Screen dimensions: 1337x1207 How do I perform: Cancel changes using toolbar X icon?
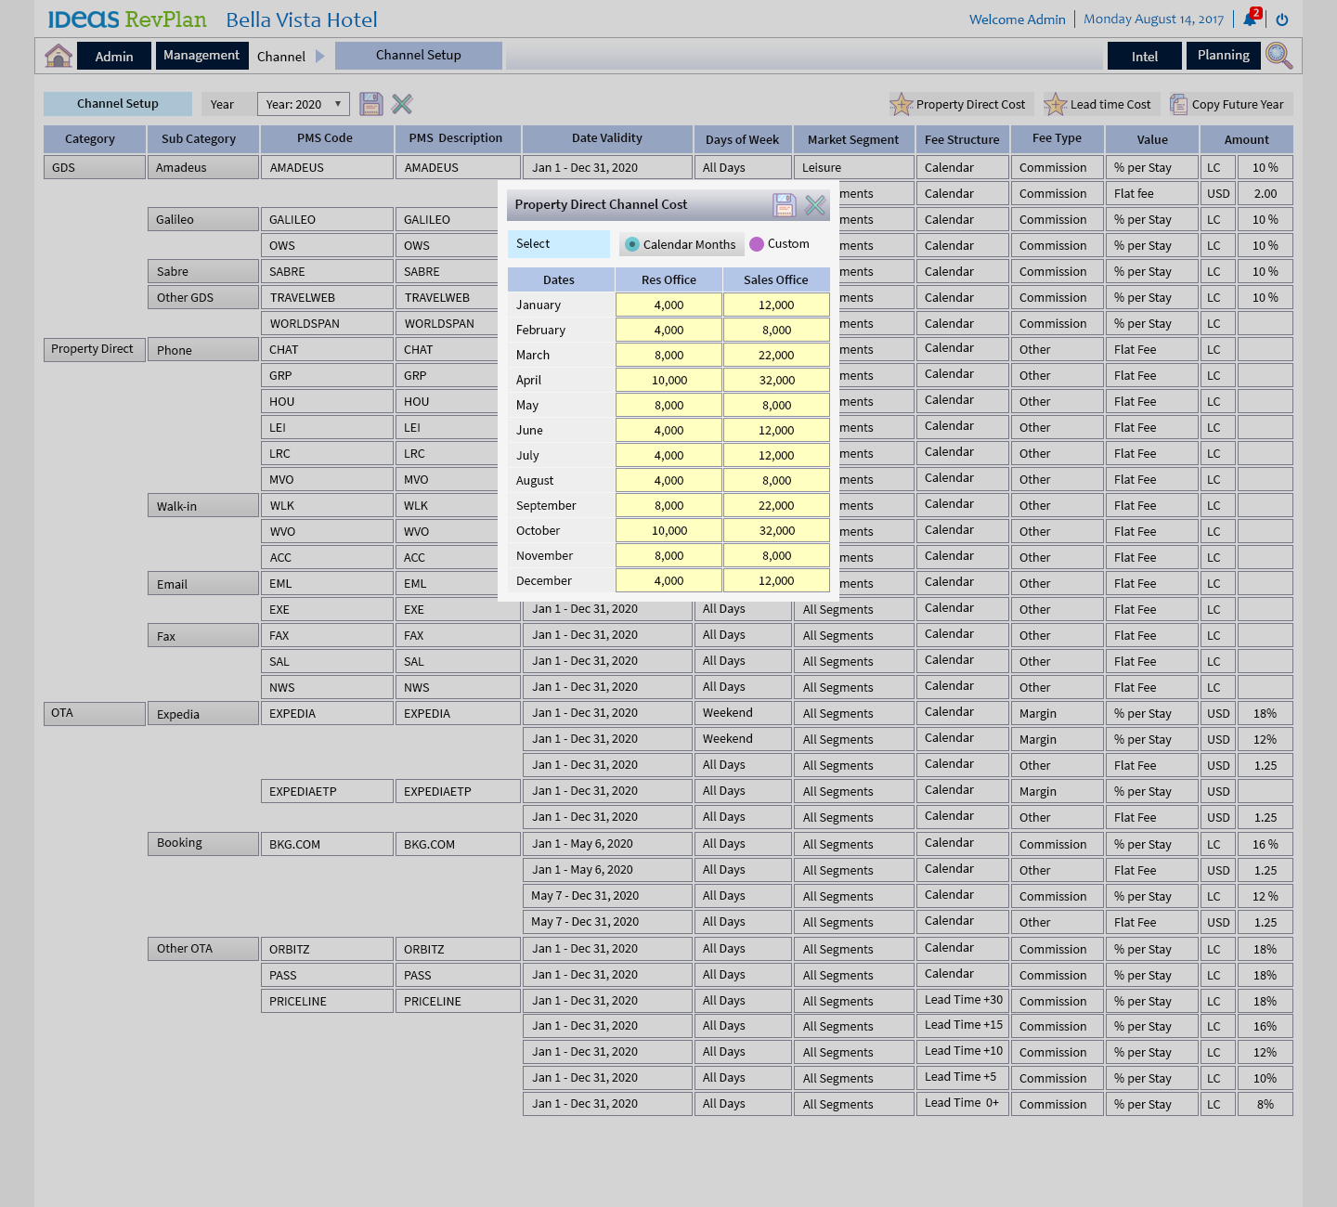[402, 104]
